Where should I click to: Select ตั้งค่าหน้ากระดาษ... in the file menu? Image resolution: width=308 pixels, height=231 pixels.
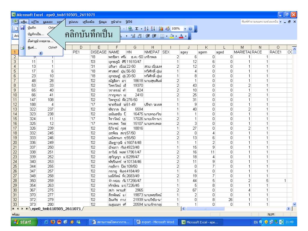coord(41,41)
